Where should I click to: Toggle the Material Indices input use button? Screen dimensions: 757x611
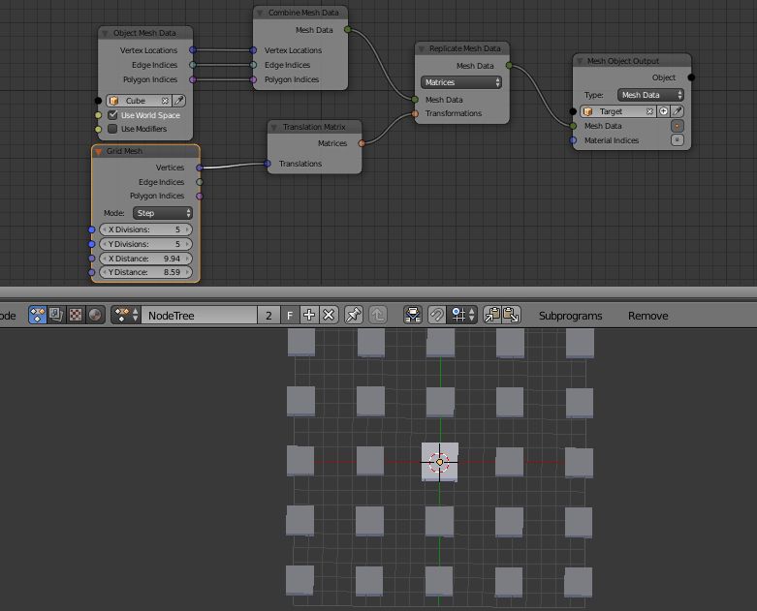(678, 140)
